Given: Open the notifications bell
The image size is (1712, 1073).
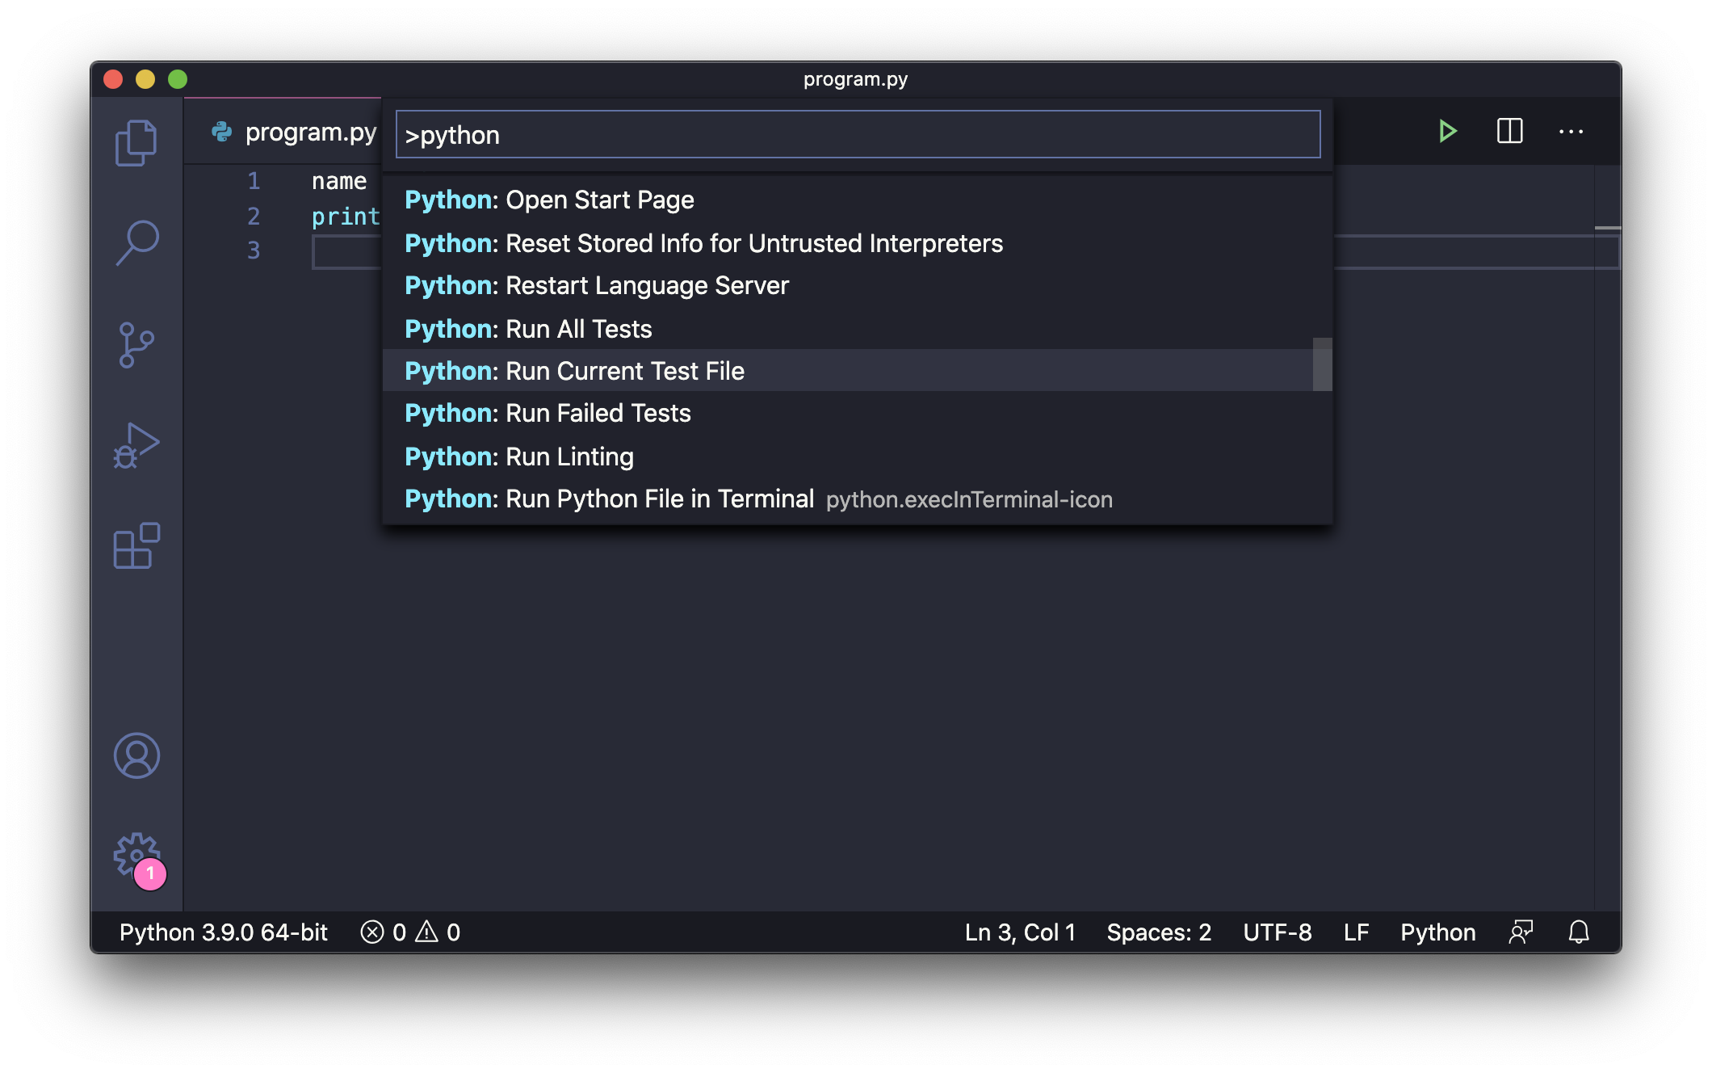Looking at the screenshot, I should (x=1579, y=932).
